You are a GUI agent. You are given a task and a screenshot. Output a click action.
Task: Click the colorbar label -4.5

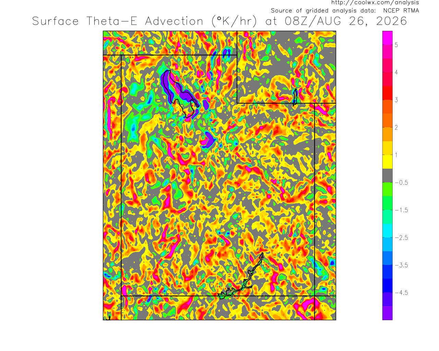(x=401, y=293)
